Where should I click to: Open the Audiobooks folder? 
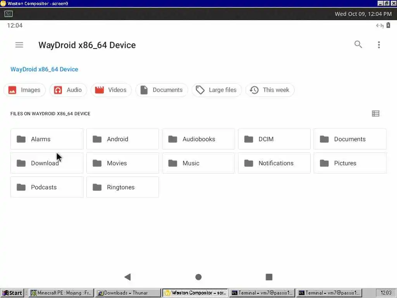pos(198,139)
